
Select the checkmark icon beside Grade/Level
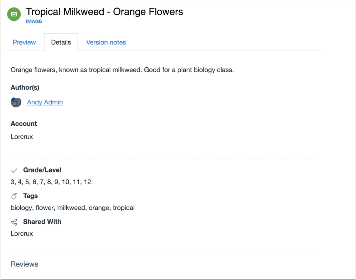(14, 170)
